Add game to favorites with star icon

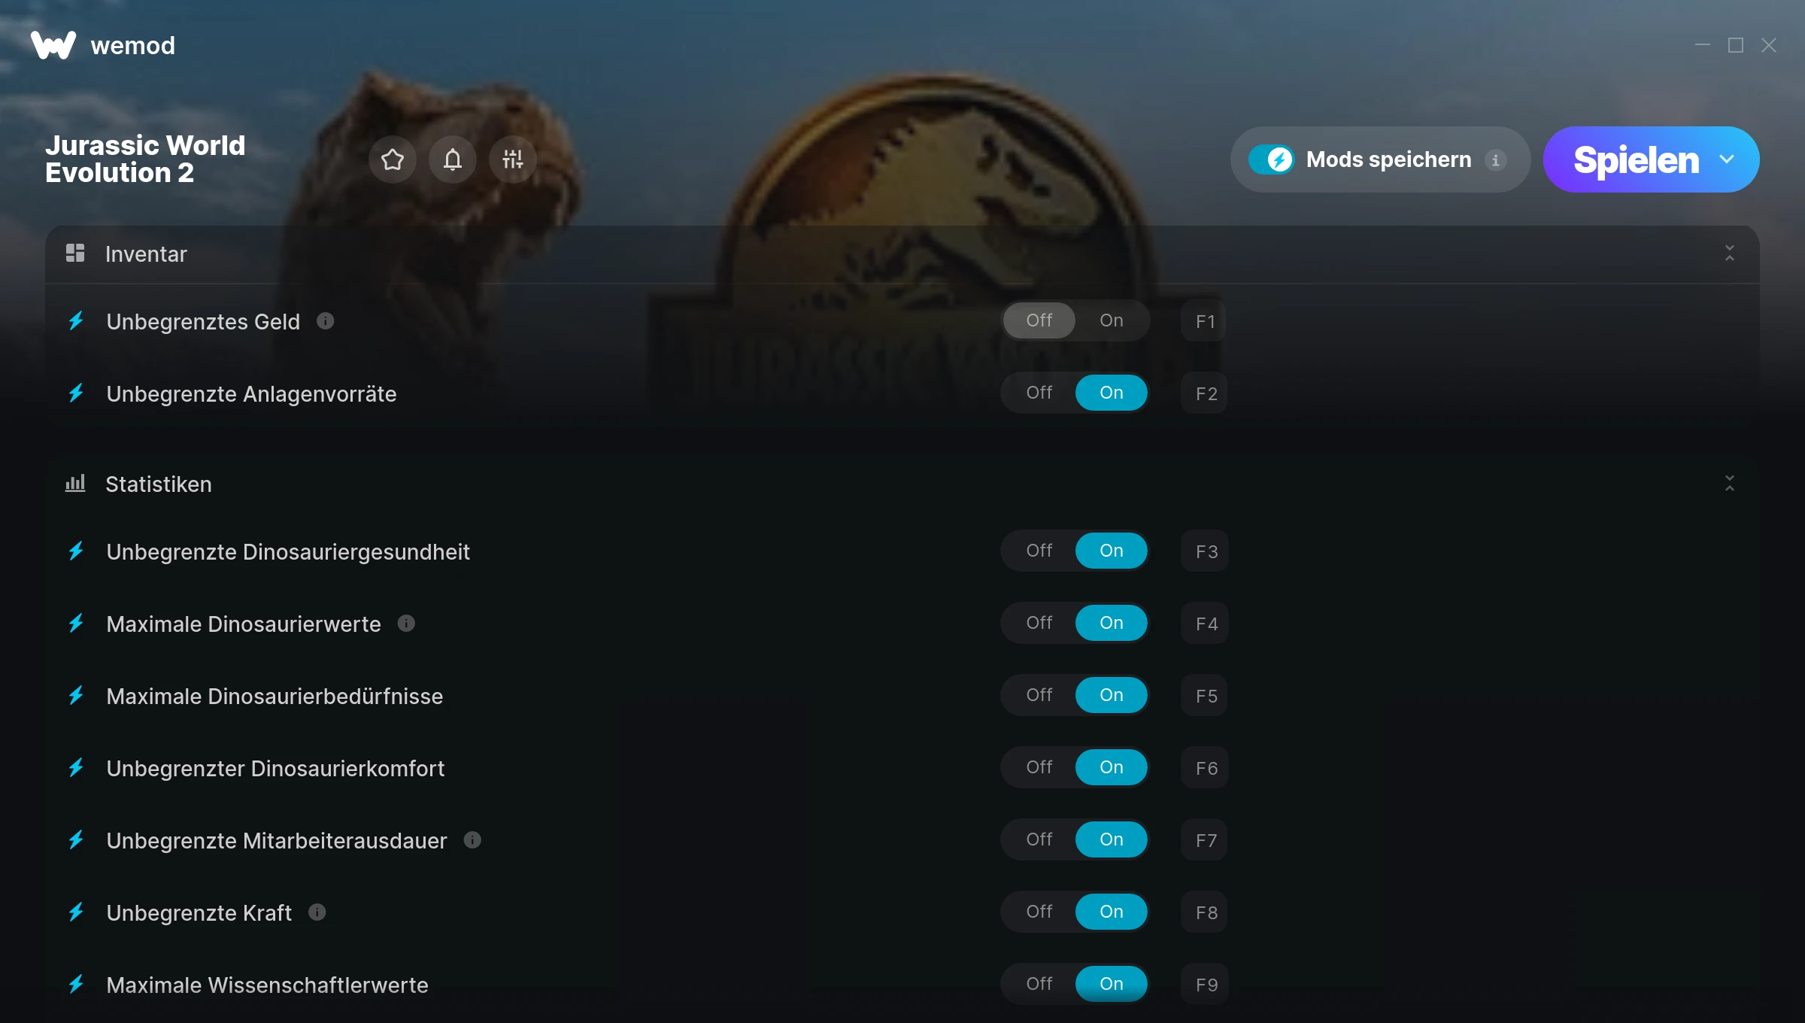393,159
